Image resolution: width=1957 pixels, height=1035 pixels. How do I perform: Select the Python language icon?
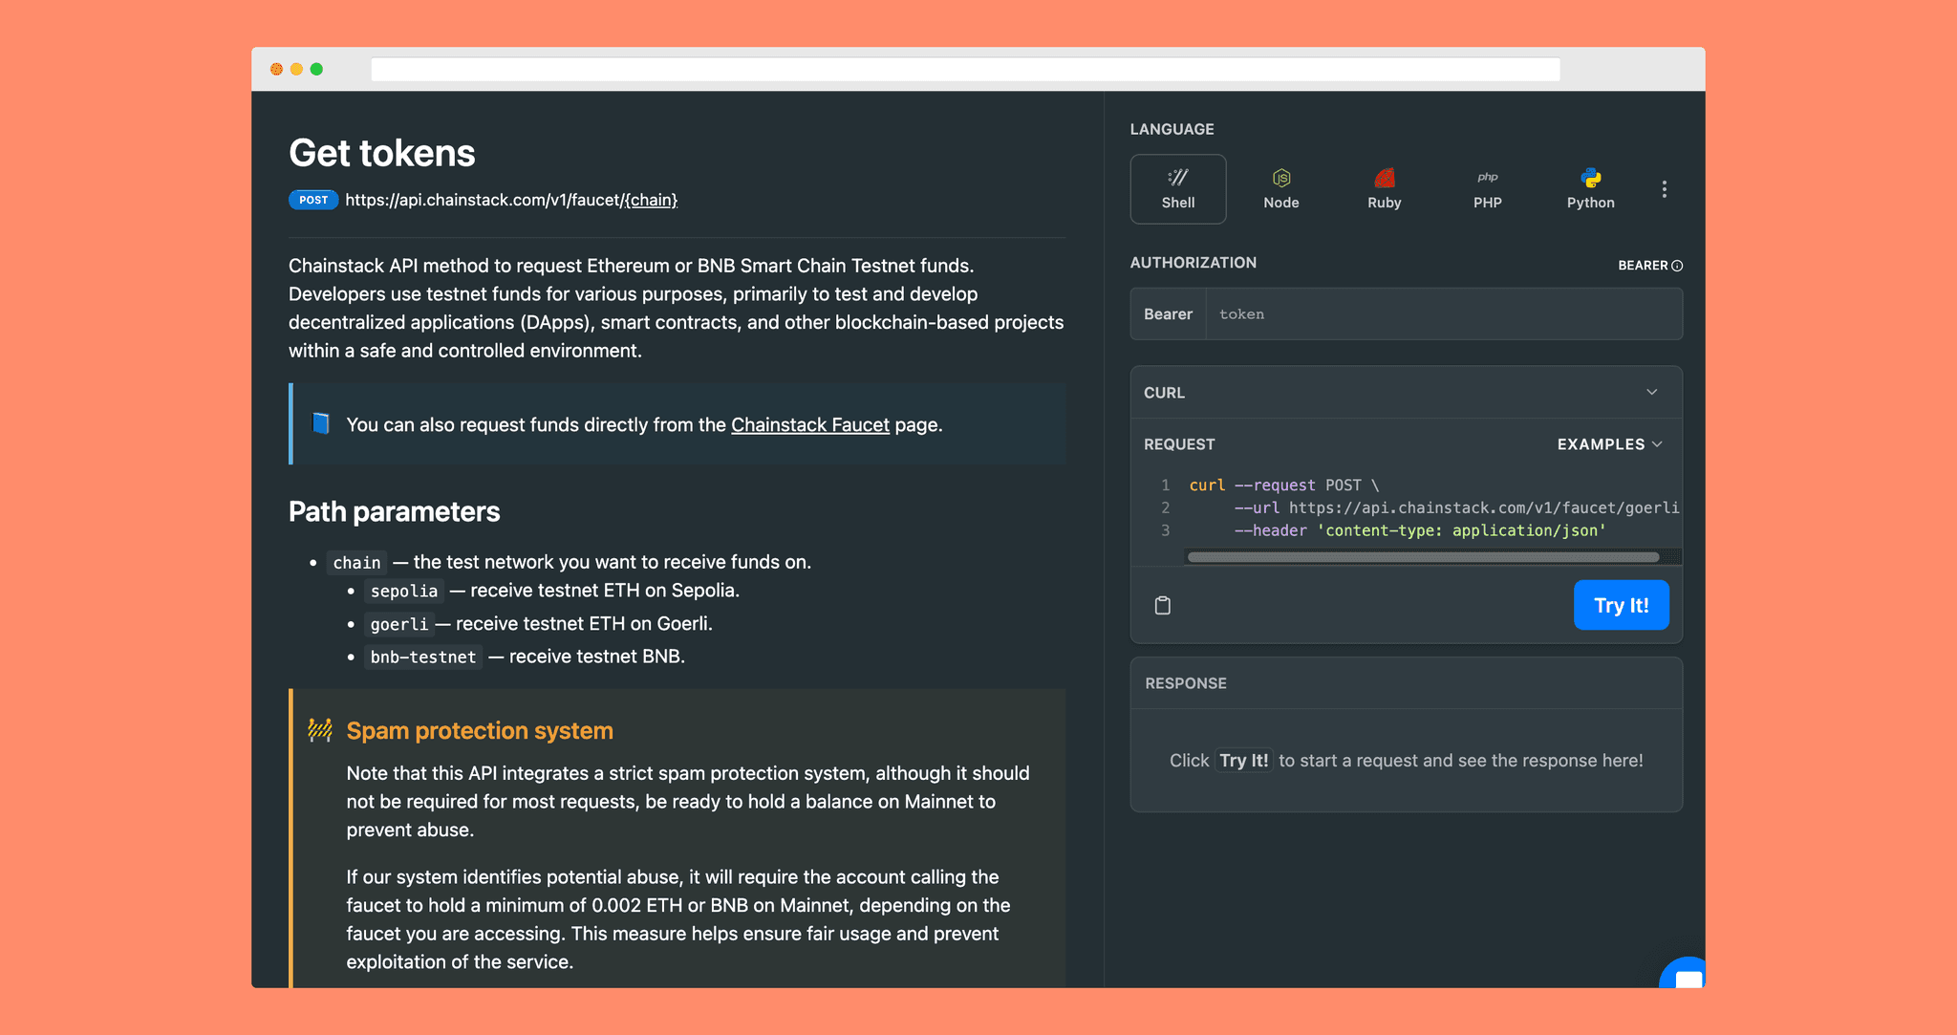(1590, 178)
